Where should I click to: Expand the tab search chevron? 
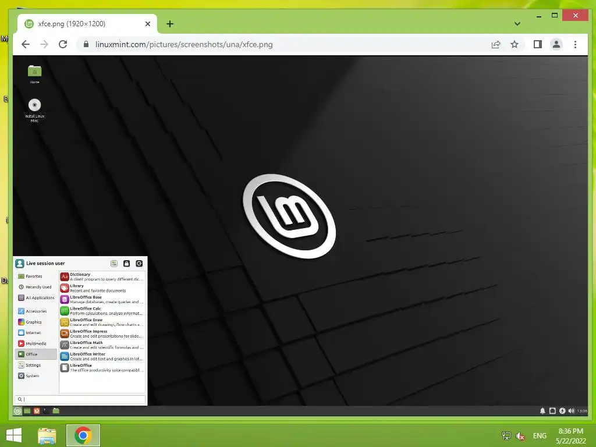coord(517,23)
